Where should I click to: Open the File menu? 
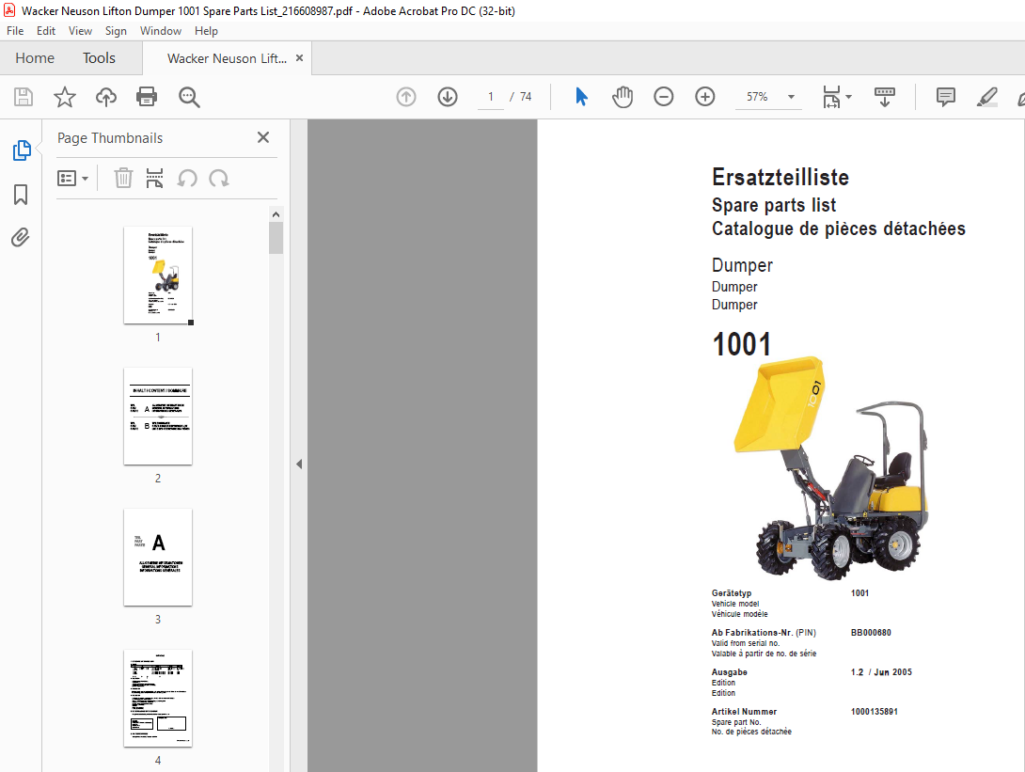pyautogui.click(x=15, y=31)
